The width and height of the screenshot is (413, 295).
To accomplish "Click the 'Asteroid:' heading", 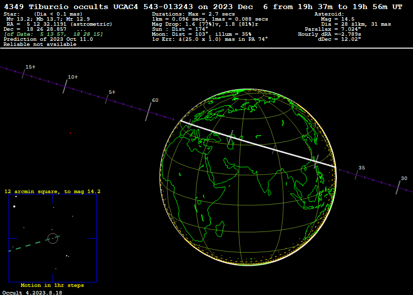I will tap(329, 14).
